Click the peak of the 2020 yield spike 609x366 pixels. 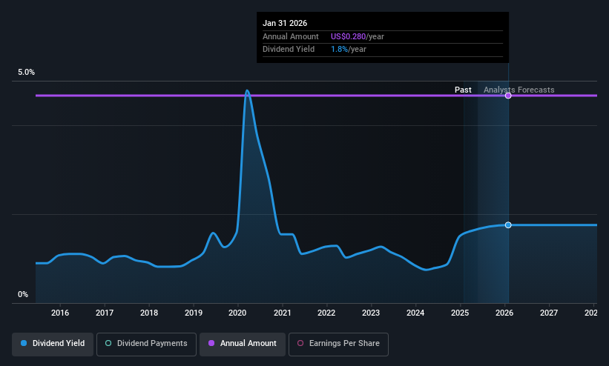pos(247,91)
